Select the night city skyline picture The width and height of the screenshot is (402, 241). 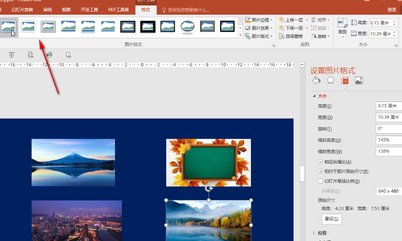pyautogui.click(x=77, y=221)
